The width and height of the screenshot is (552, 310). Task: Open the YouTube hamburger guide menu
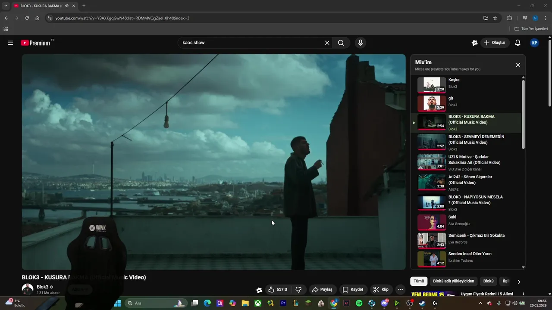click(x=10, y=43)
